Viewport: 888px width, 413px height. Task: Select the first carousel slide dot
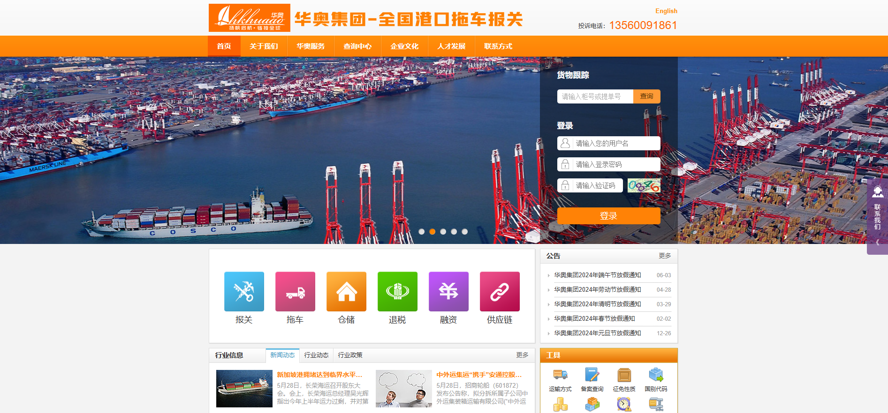point(422,231)
